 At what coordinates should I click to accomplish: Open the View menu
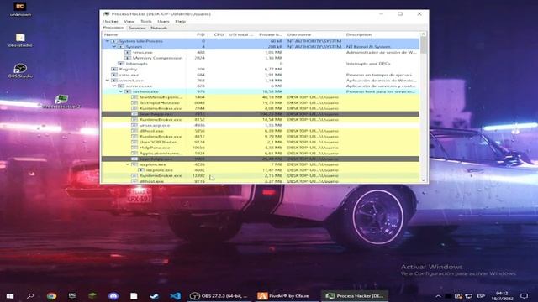(x=129, y=21)
